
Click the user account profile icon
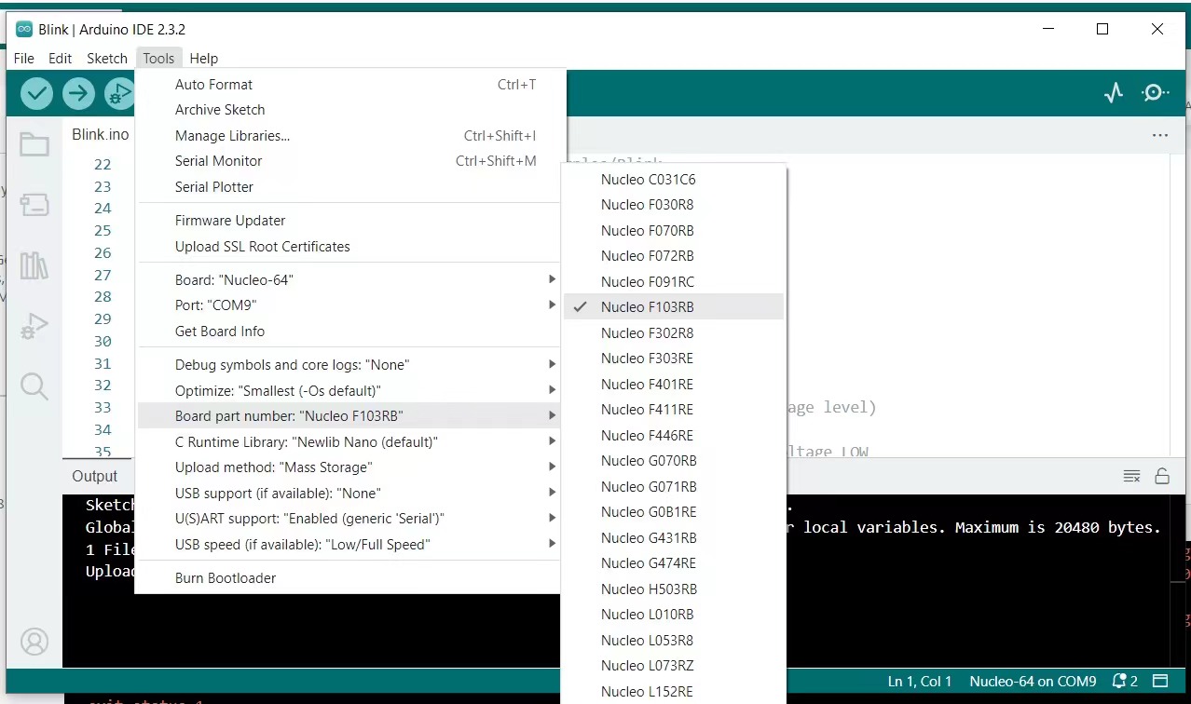(34, 643)
